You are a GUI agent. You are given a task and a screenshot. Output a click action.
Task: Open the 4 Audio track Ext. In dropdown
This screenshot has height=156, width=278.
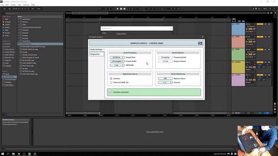pos(251,62)
